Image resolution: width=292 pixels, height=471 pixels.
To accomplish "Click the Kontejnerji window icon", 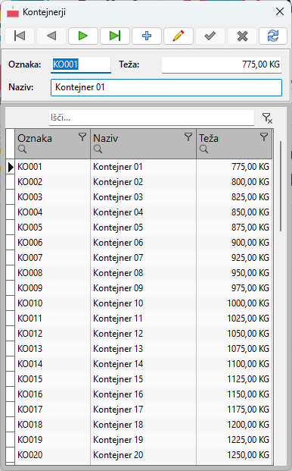I will 13,12.
